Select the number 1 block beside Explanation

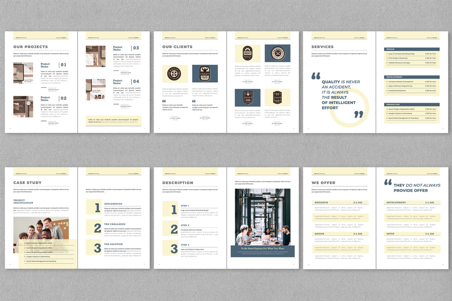94,207
